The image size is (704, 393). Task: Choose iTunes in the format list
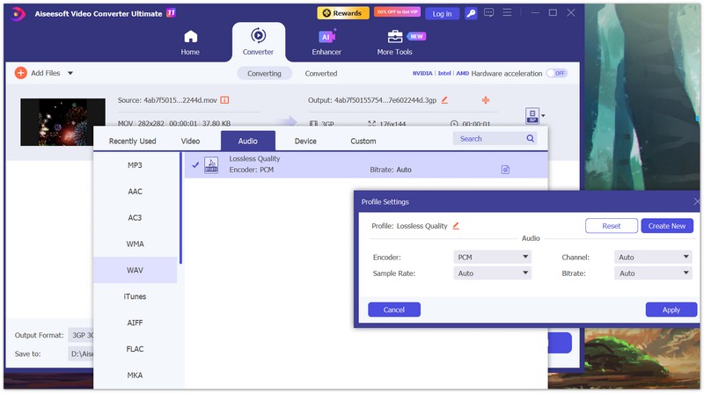pyautogui.click(x=135, y=296)
